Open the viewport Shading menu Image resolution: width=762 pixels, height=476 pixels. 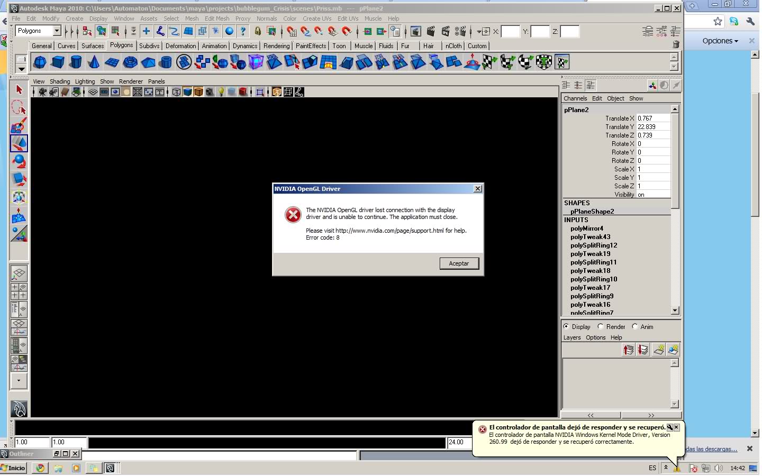pyautogui.click(x=60, y=81)
